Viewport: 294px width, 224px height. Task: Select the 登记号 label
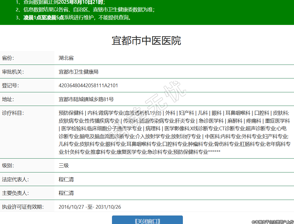pos(10,86)
